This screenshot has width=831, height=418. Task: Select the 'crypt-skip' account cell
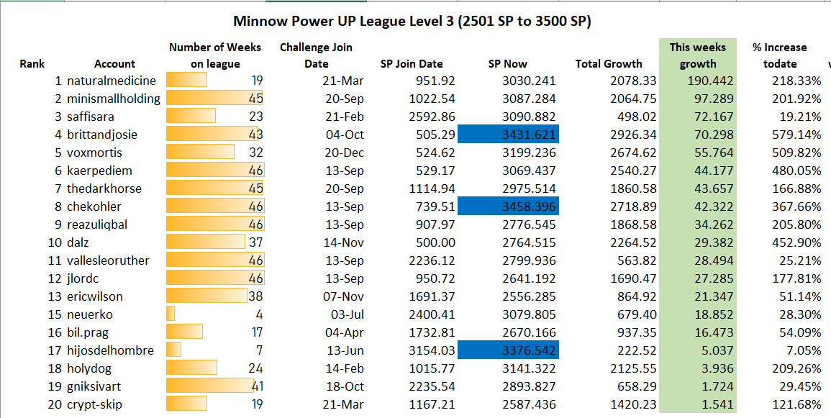(94, 405)
